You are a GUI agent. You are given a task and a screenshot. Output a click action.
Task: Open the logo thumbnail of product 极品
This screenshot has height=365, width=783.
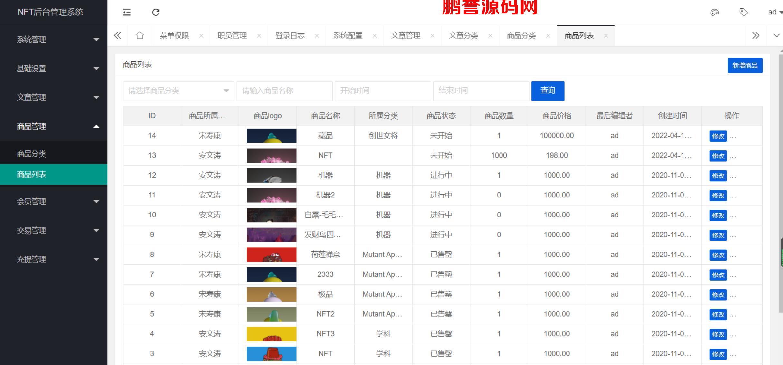pyautogui.click(x=272, y=294)
